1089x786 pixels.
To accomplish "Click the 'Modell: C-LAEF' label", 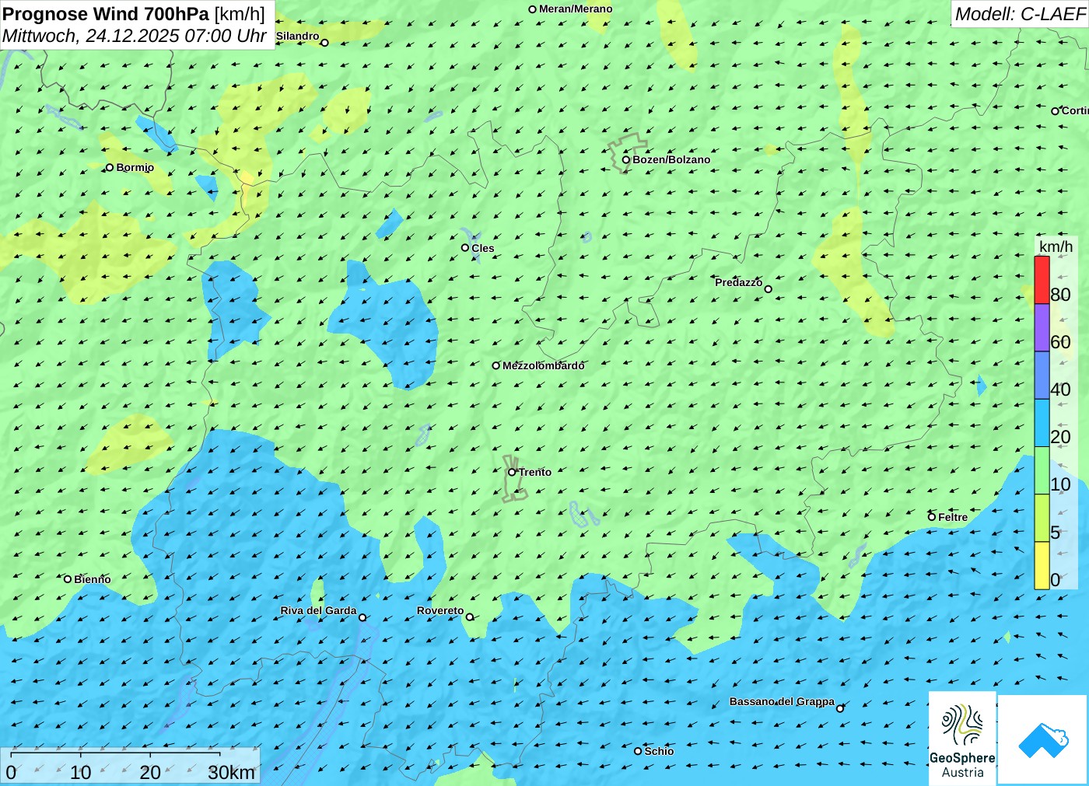I will 1020,14.
